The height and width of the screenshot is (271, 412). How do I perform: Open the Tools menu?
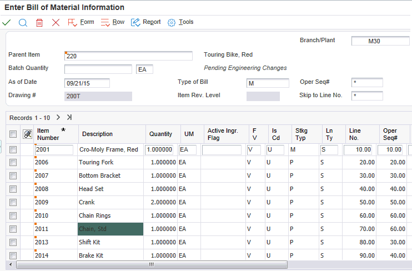186,22
